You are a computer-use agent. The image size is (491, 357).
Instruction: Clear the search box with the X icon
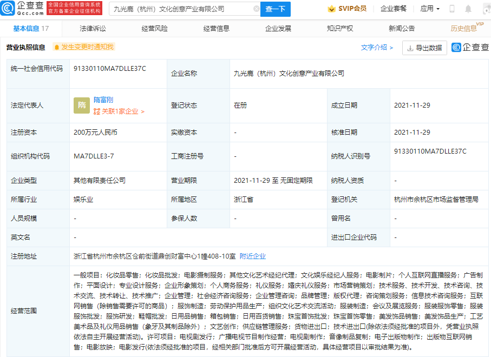(256, 9)
